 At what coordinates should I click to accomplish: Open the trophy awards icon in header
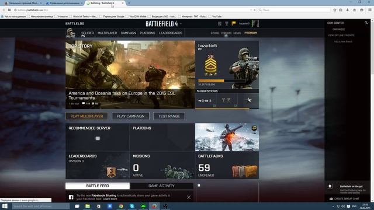(227, 23)
